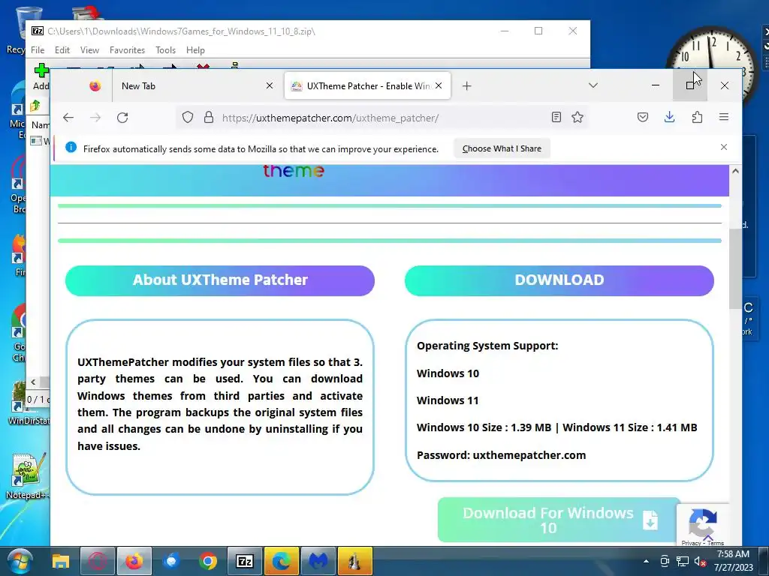Click the Add button in 7-Zip
Image resolution: width=769 pixels, height=576 pixels.
[41, 76]
